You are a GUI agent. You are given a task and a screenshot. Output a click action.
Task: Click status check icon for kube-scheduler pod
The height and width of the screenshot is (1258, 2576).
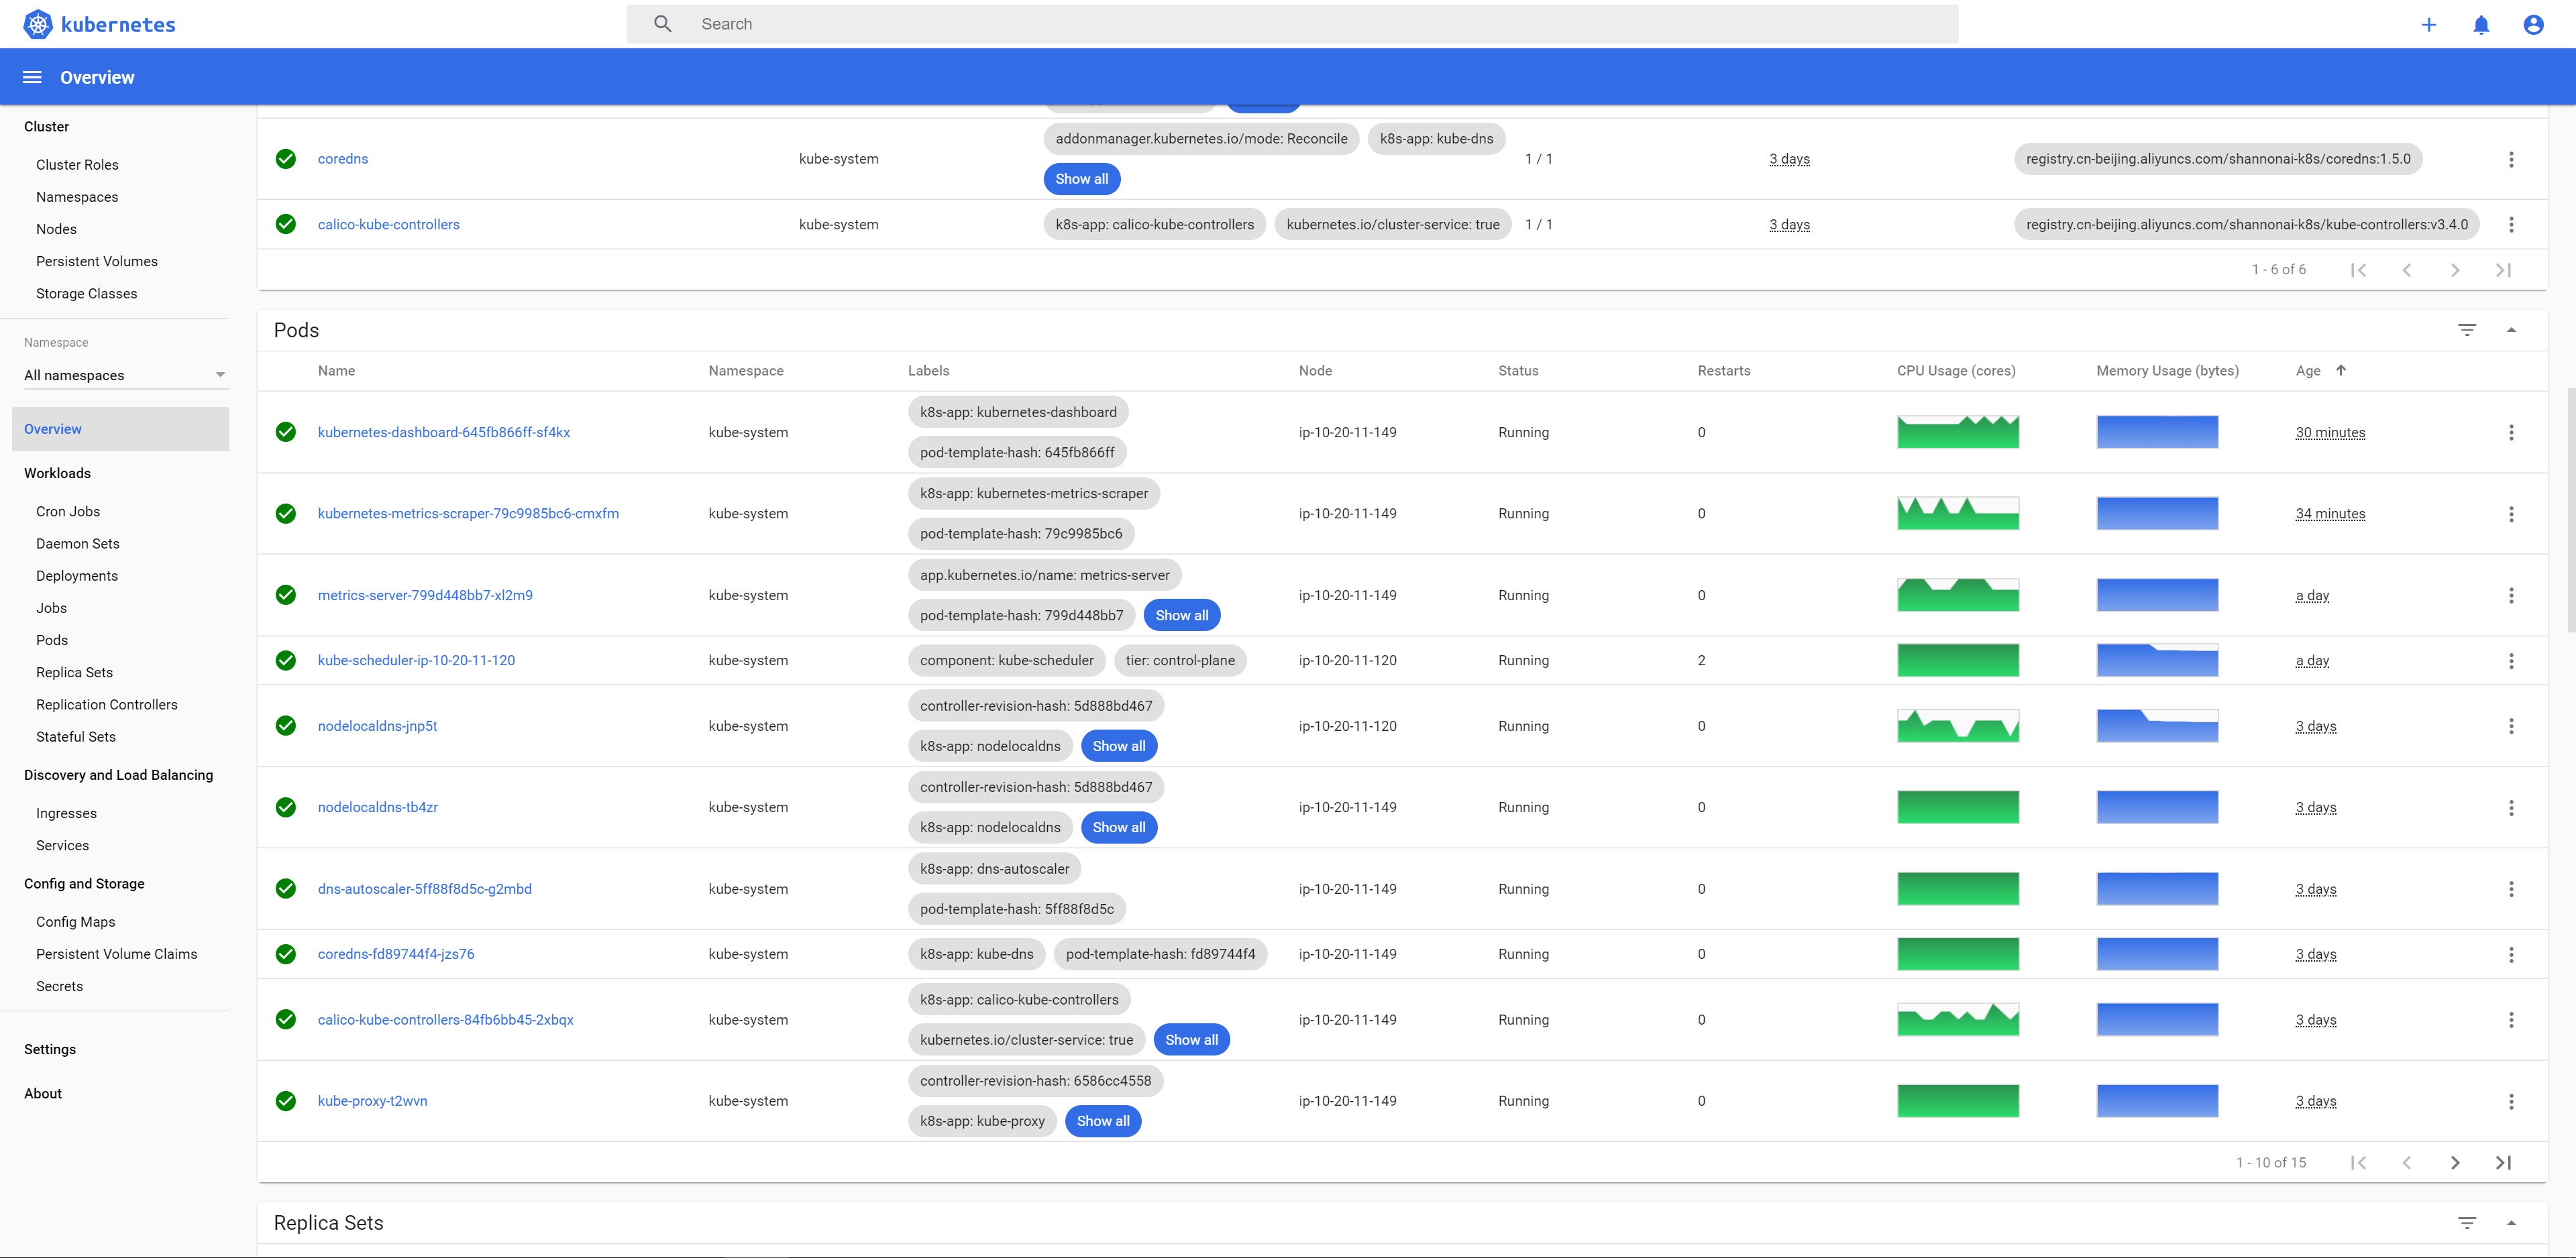pos(286,660)
